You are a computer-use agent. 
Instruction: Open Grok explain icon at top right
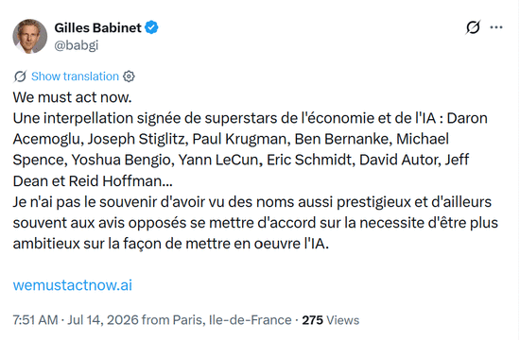(473, 27)
